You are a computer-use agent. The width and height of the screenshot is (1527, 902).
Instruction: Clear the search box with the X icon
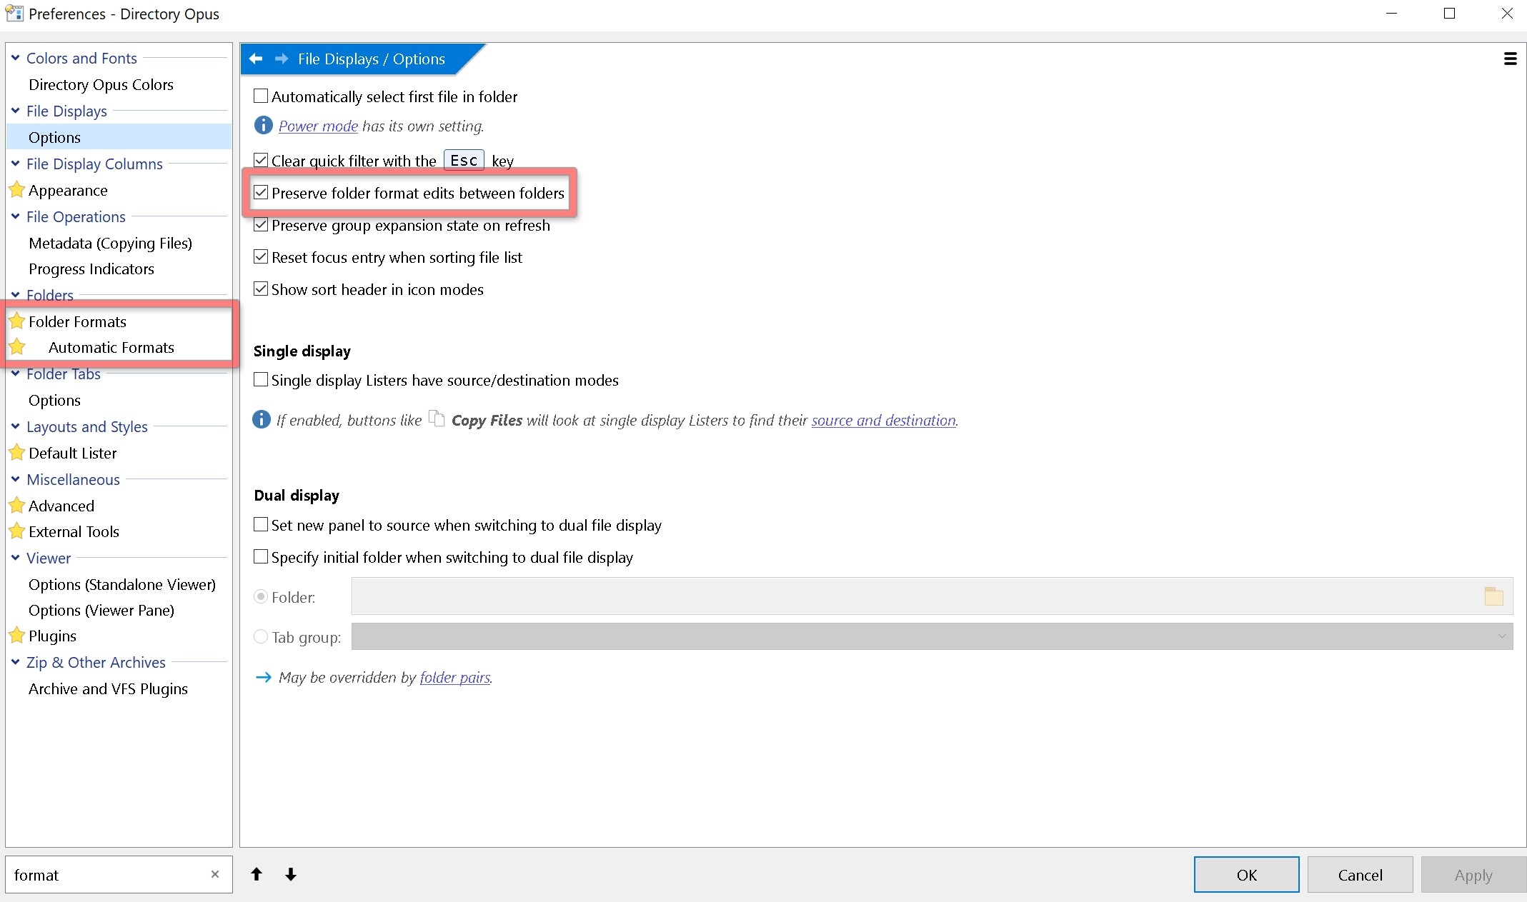[215, 874]
